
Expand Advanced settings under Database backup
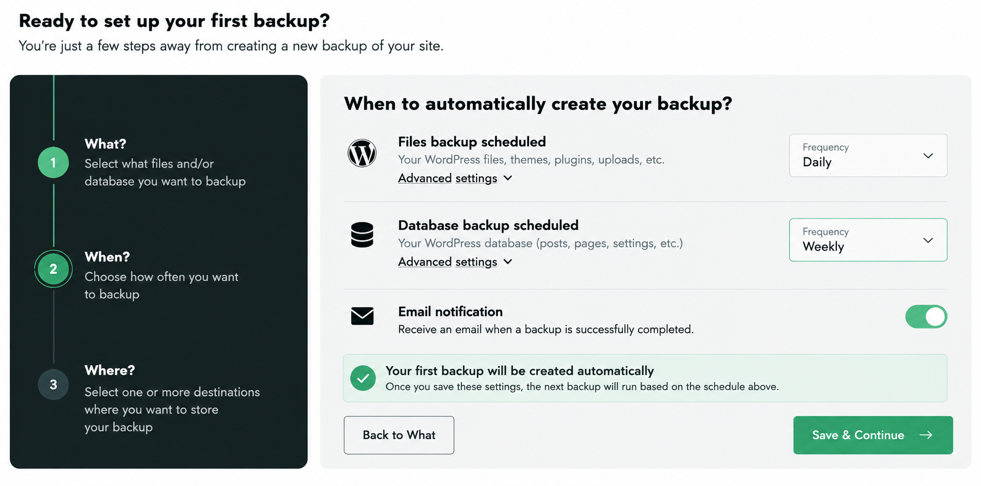(x=455, y=262)
